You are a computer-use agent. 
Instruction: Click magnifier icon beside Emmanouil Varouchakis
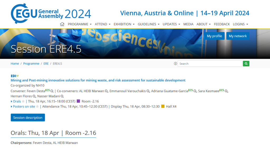[x=148, y=91]
